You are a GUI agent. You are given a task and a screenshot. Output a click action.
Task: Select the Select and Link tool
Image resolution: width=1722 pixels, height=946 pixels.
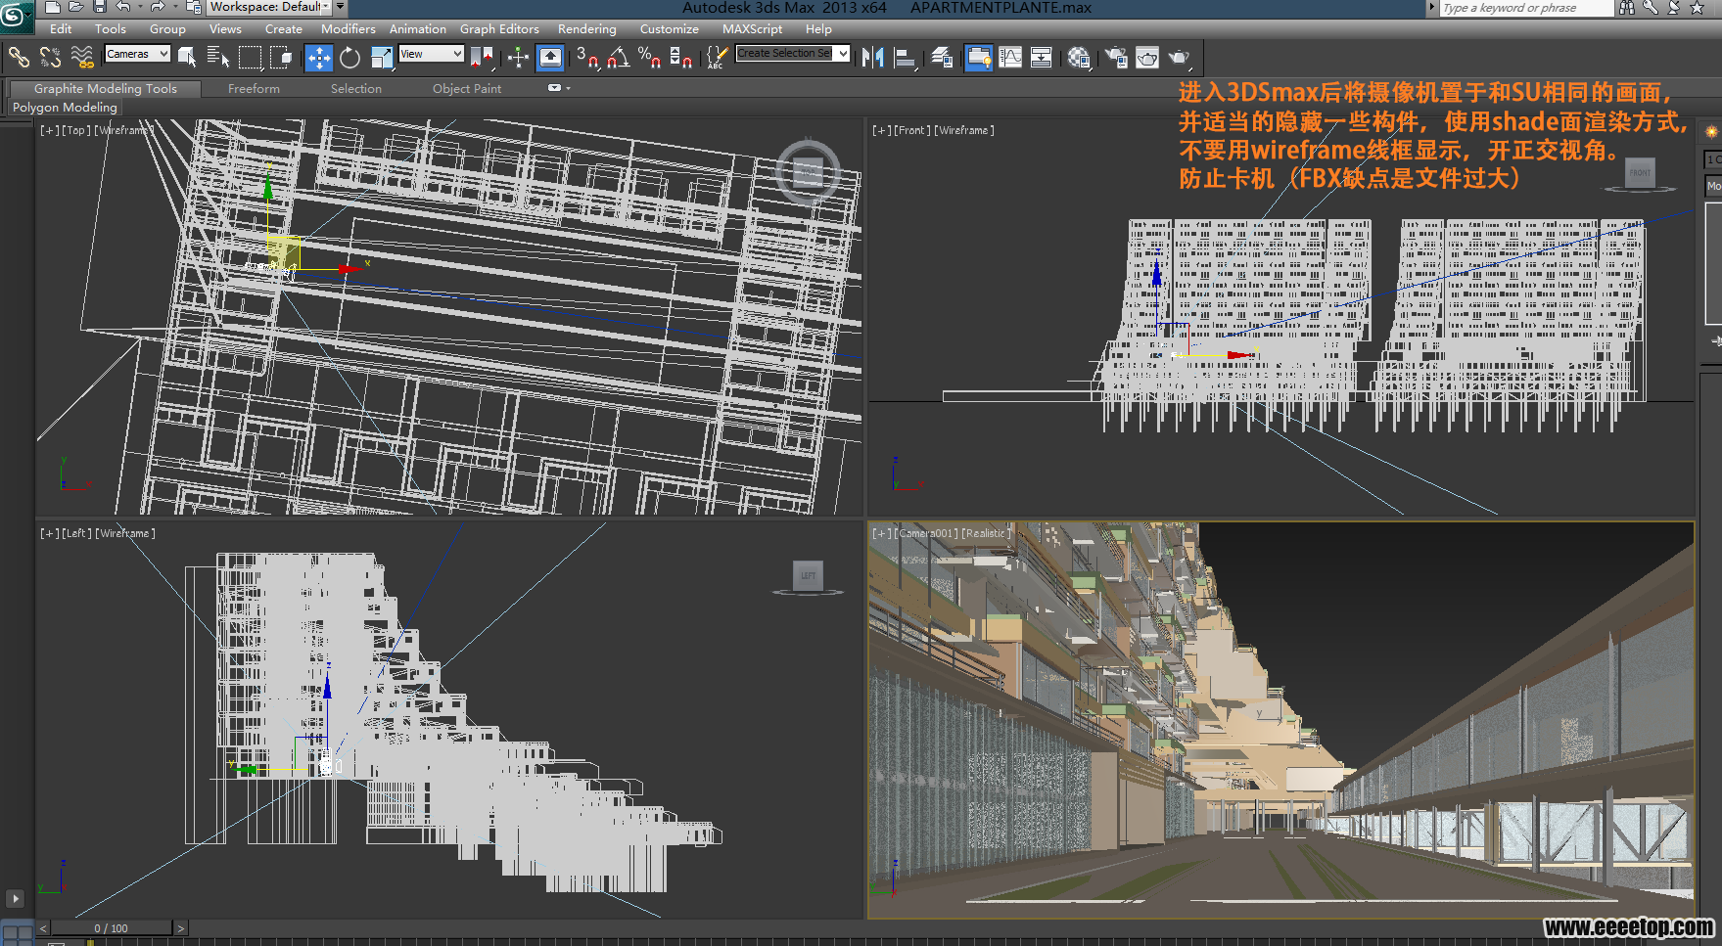click(x=20, y=58)
